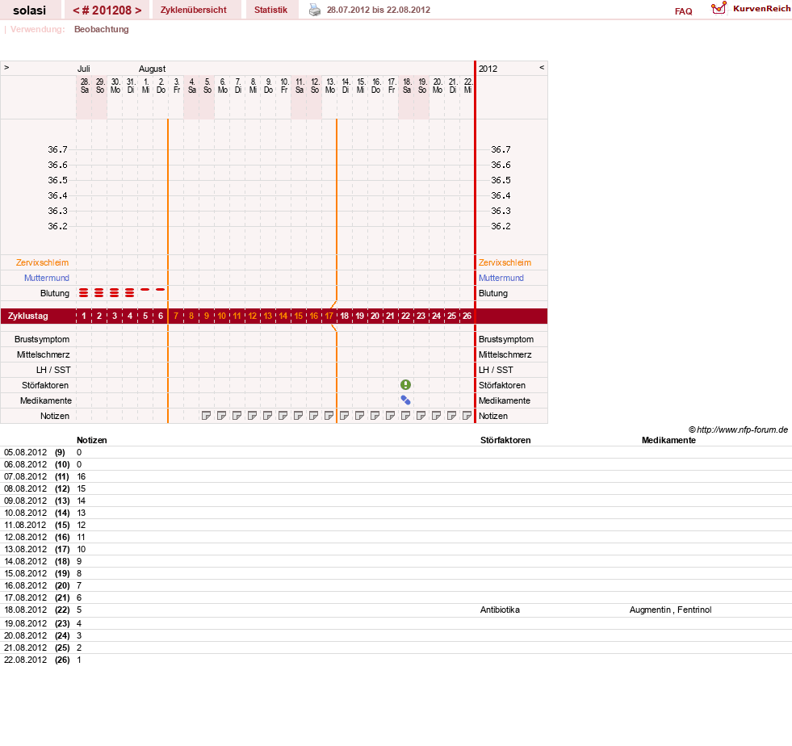
Task: Click the Augmentin, Fentrinol medication entry
Action: tap(670, 610)
